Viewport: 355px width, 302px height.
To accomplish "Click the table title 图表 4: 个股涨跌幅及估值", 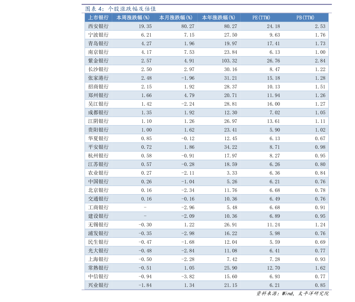I will (121, 9).
